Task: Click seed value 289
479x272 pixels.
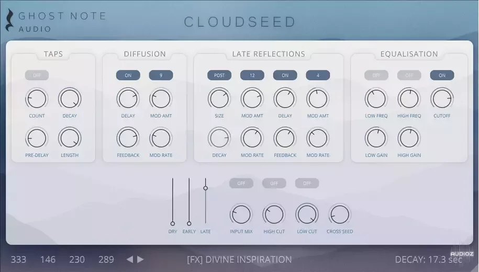Action: [x=106, y=259]
